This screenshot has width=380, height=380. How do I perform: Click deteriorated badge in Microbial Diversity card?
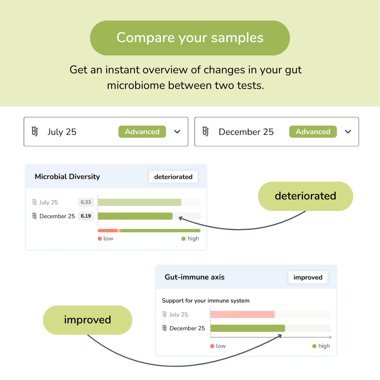pyautogui.click(x=173, y=177)
